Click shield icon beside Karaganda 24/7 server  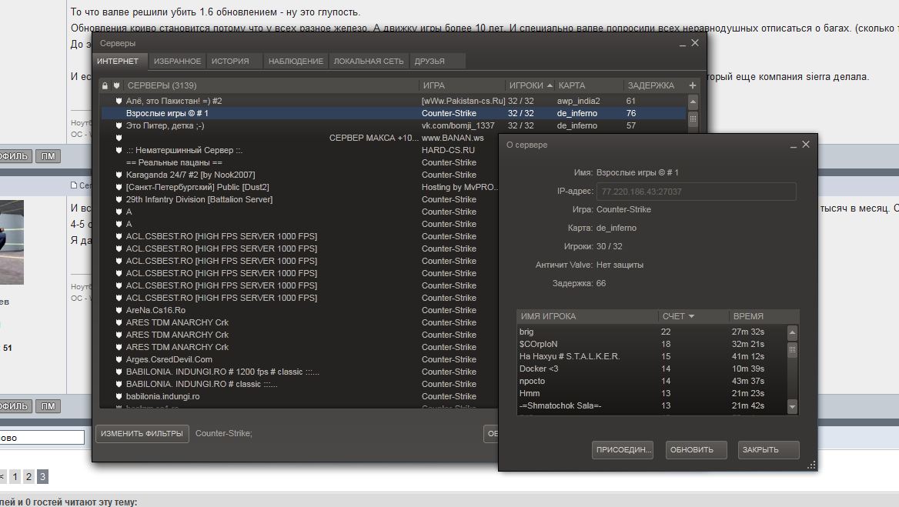point(119,175)
